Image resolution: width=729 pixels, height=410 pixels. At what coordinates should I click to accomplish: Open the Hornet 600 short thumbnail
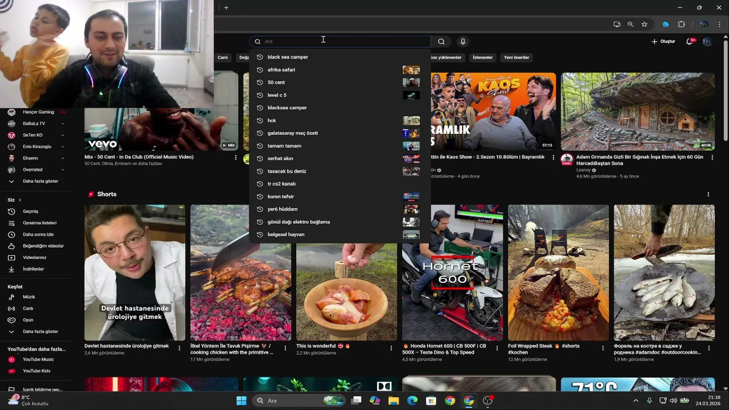[x=452, y=273]
